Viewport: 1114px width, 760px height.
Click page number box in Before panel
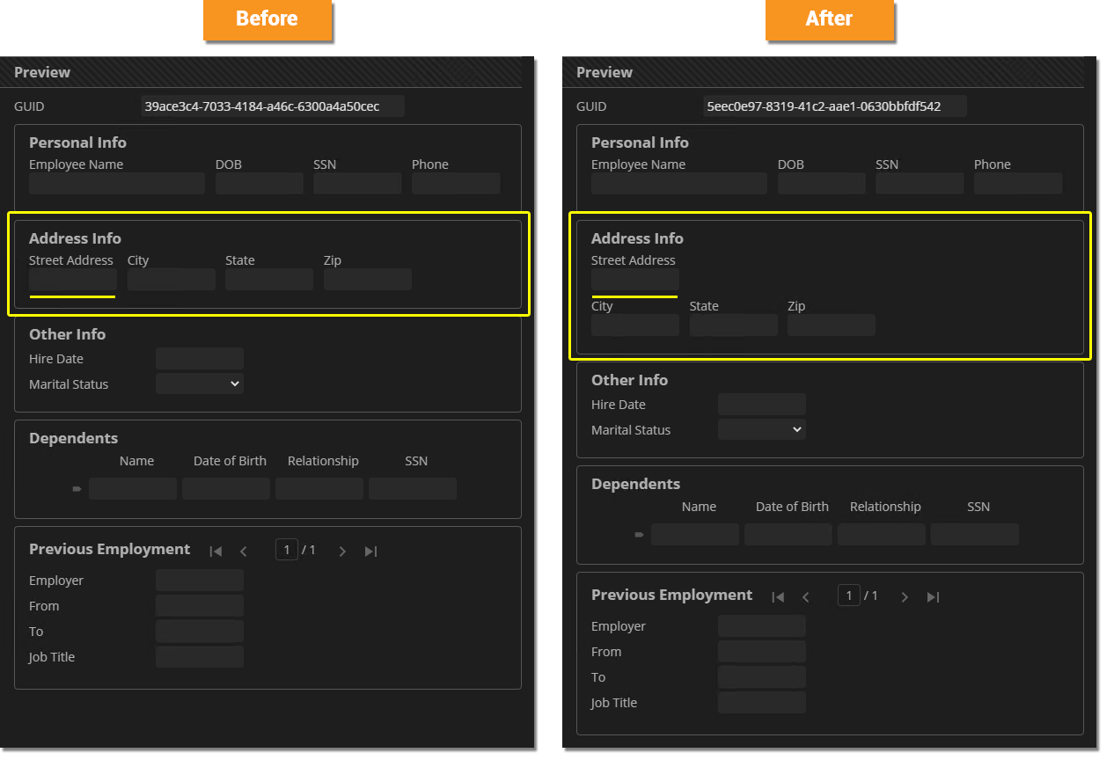click(x=286, y=550)
